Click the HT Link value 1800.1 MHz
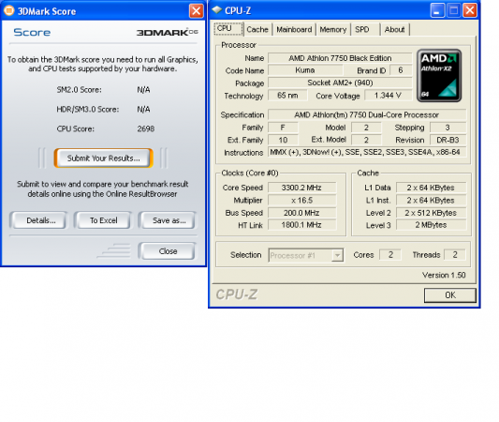499x422 pixels. coord(301,225)
